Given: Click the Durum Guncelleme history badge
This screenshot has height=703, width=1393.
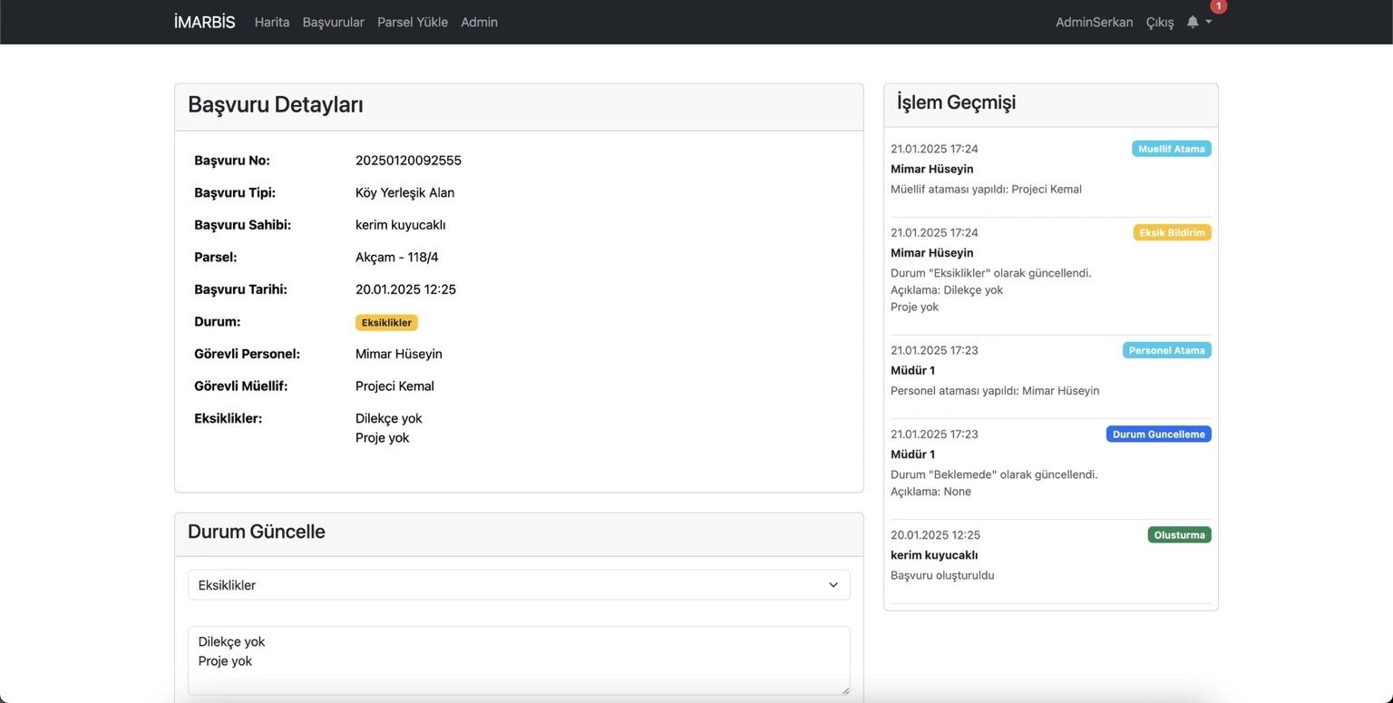Looking at the screenshot, I should (1158, 434).
